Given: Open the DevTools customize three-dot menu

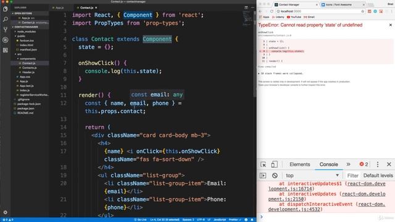Looking at the screenshot, I should tap(377, 165).
